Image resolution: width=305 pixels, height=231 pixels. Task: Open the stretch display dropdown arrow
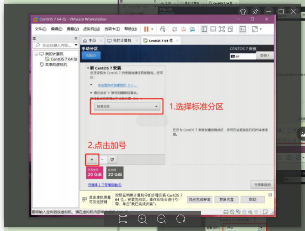click(260, 29)
